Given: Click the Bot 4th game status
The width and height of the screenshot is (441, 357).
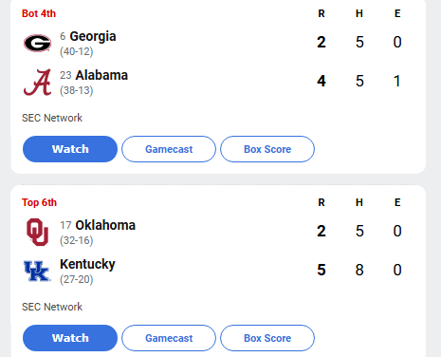Looking at the screenshot, I should pyautogui.click(x=39, y=13).
